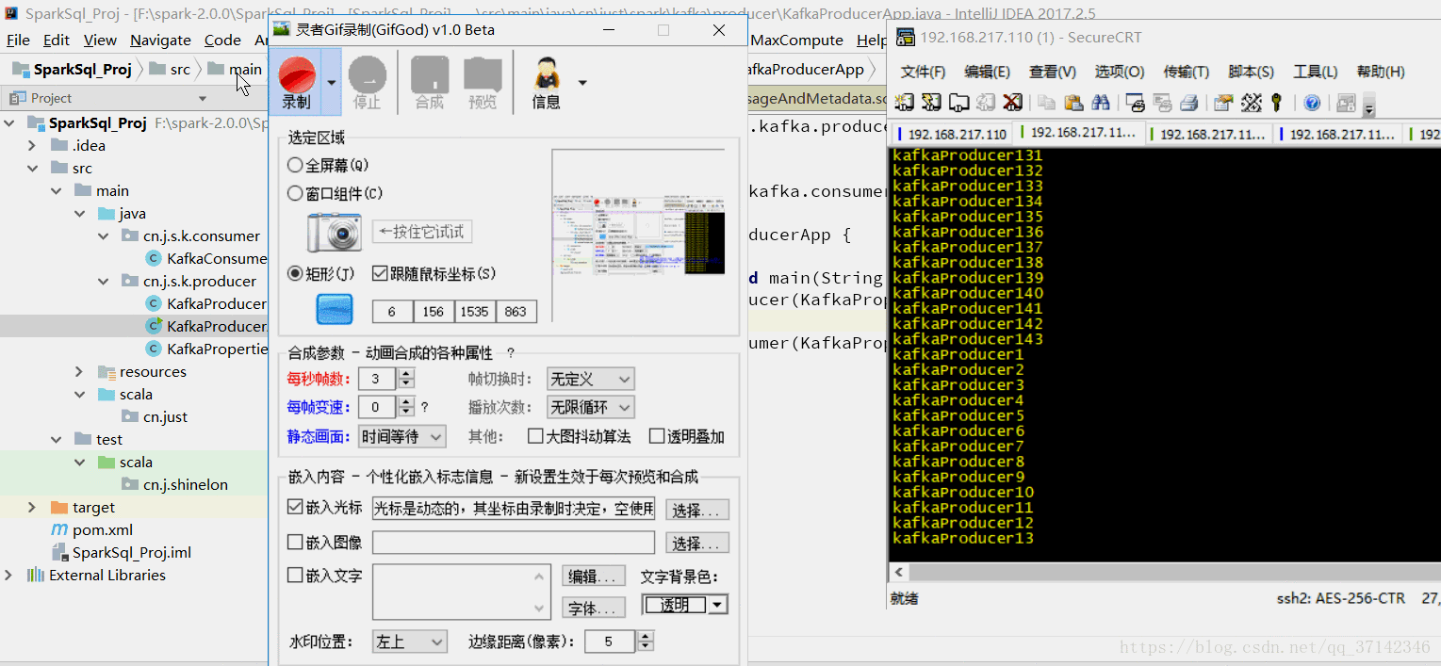This screenshot has height=666, width=1441.
Task: Open SecureCRT 脚本(S) menu
Action: pyautogui.click(x=1251, y=72)
